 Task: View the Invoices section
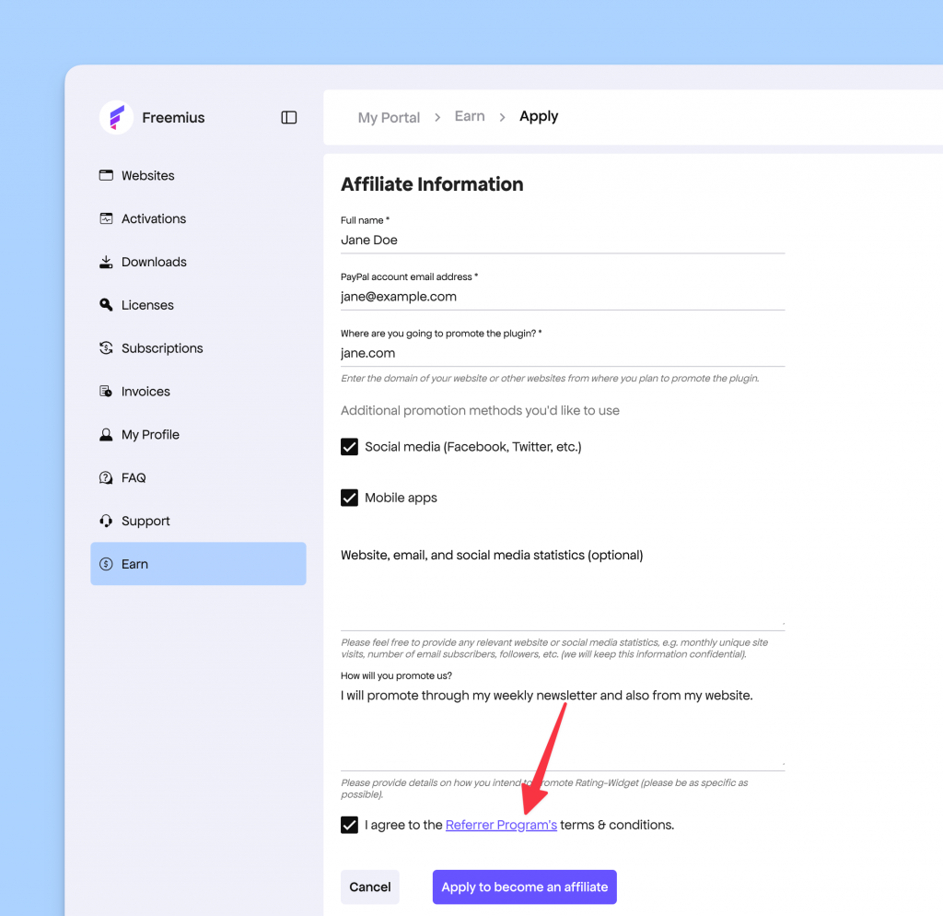[x=198, y=392]
